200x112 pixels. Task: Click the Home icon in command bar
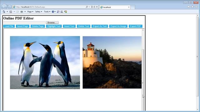4,12
